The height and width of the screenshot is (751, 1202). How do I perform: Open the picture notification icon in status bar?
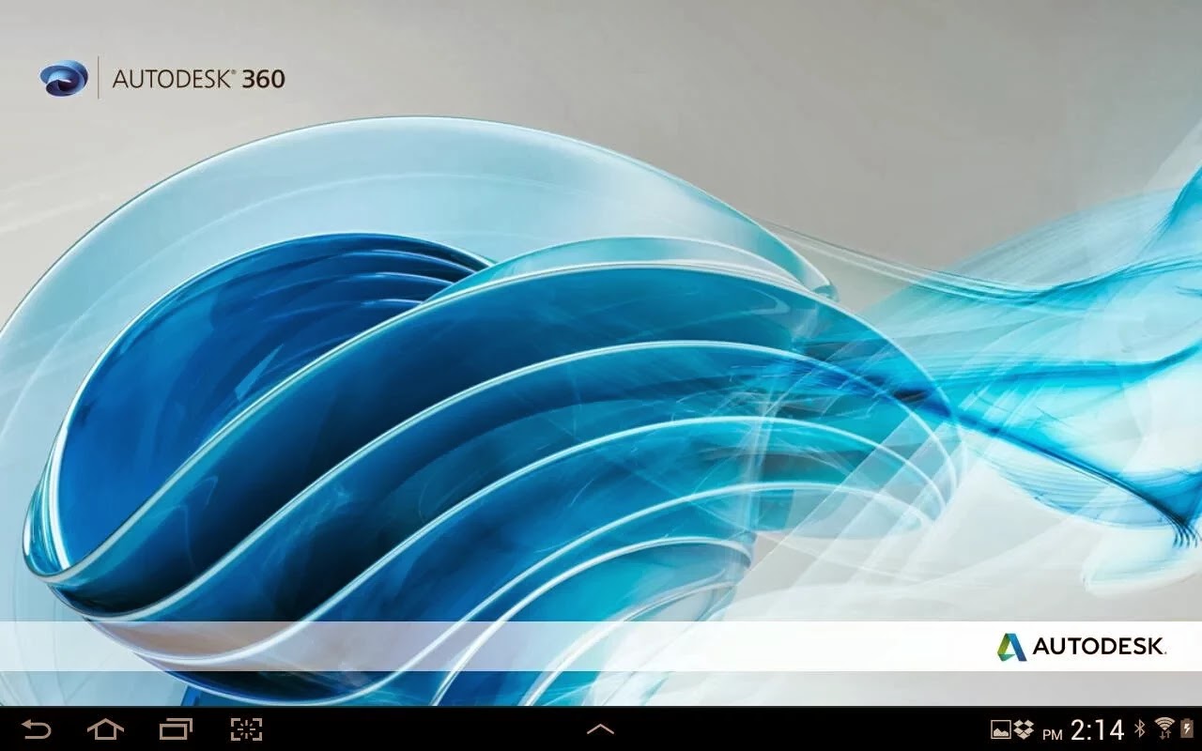pos(1001,729)
